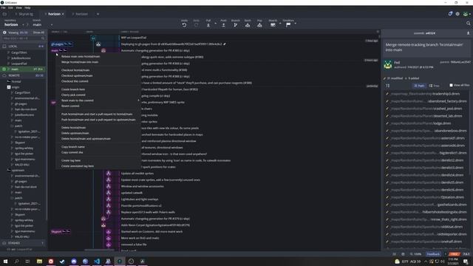473x266 pixels.
Task: Open the main branch selector dropdown
Action: point(52,24)
